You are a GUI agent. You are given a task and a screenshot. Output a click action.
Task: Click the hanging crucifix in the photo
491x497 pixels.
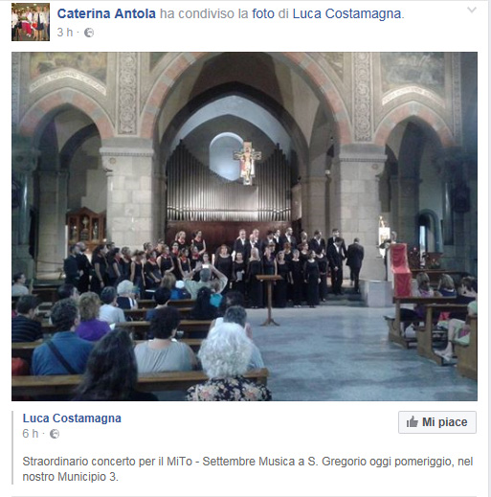point(247,163)
